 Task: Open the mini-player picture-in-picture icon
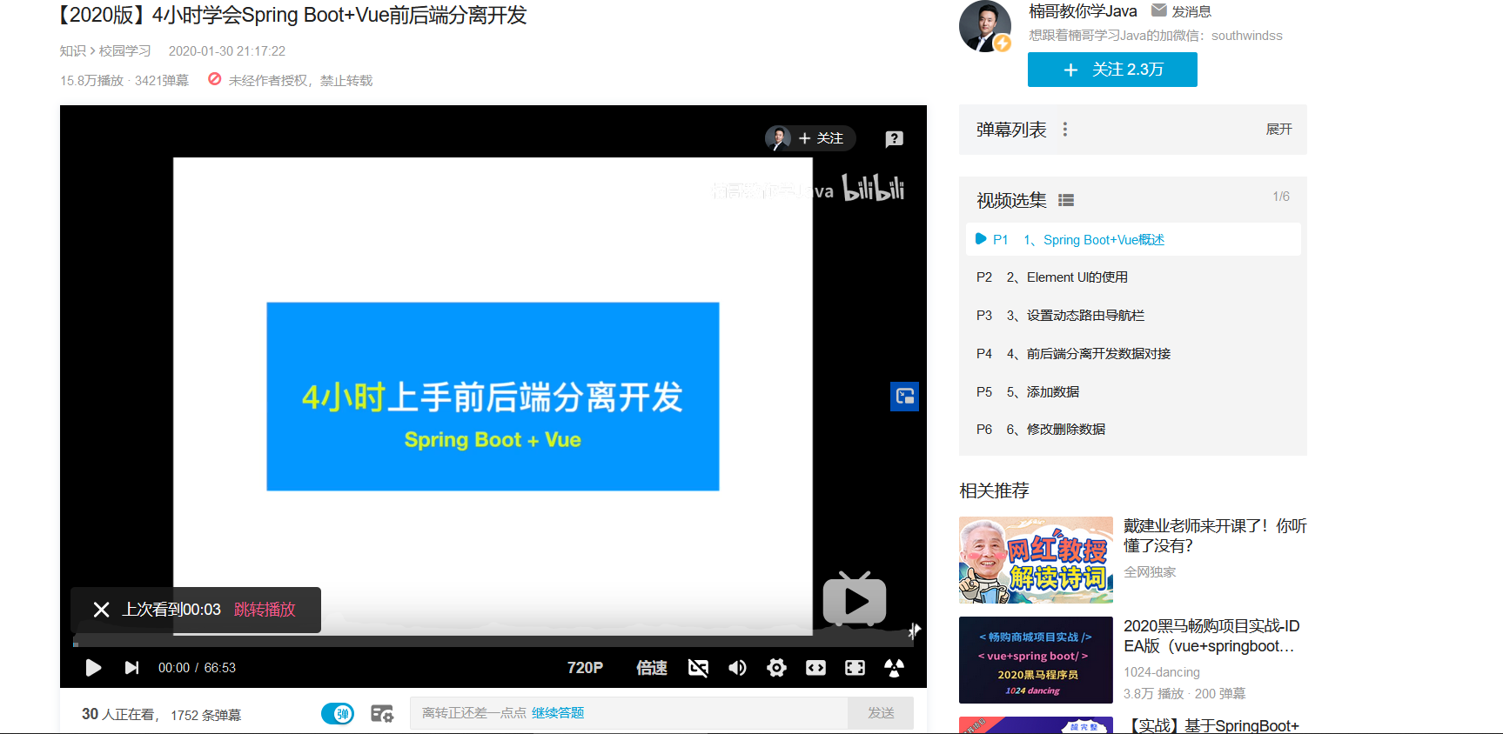[x=904, y=397]
